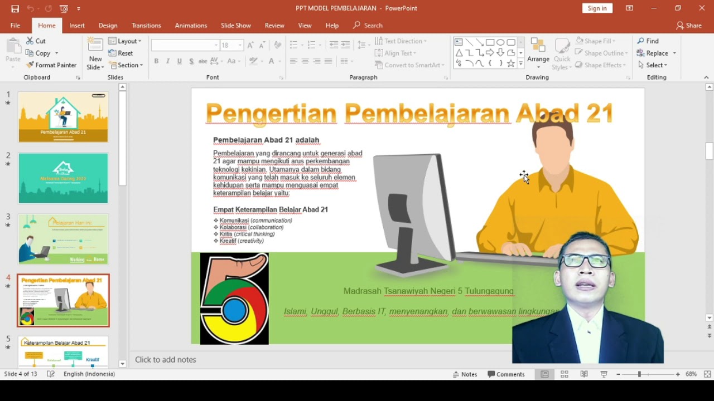Open the font size dropdown
The image size is (714, 401).
point(240,45)
